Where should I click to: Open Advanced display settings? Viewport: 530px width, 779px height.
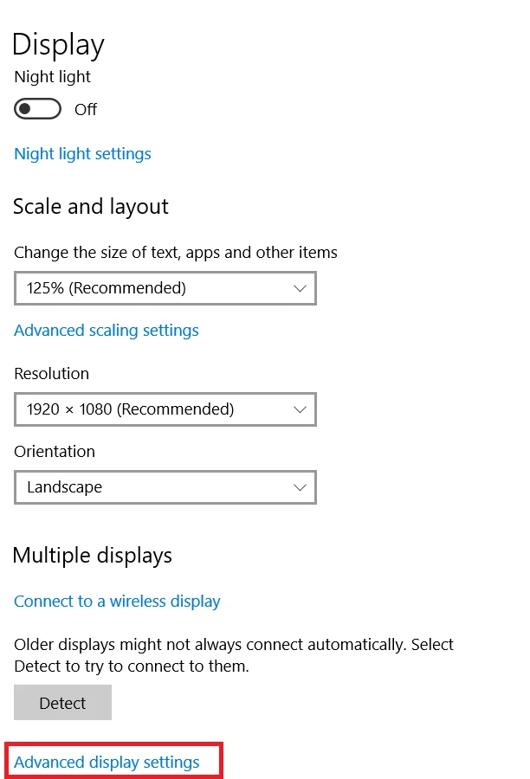[113, 762]
